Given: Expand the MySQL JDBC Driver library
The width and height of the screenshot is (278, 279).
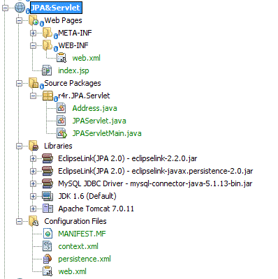Looking at the screenshot, I should [33, 183].
